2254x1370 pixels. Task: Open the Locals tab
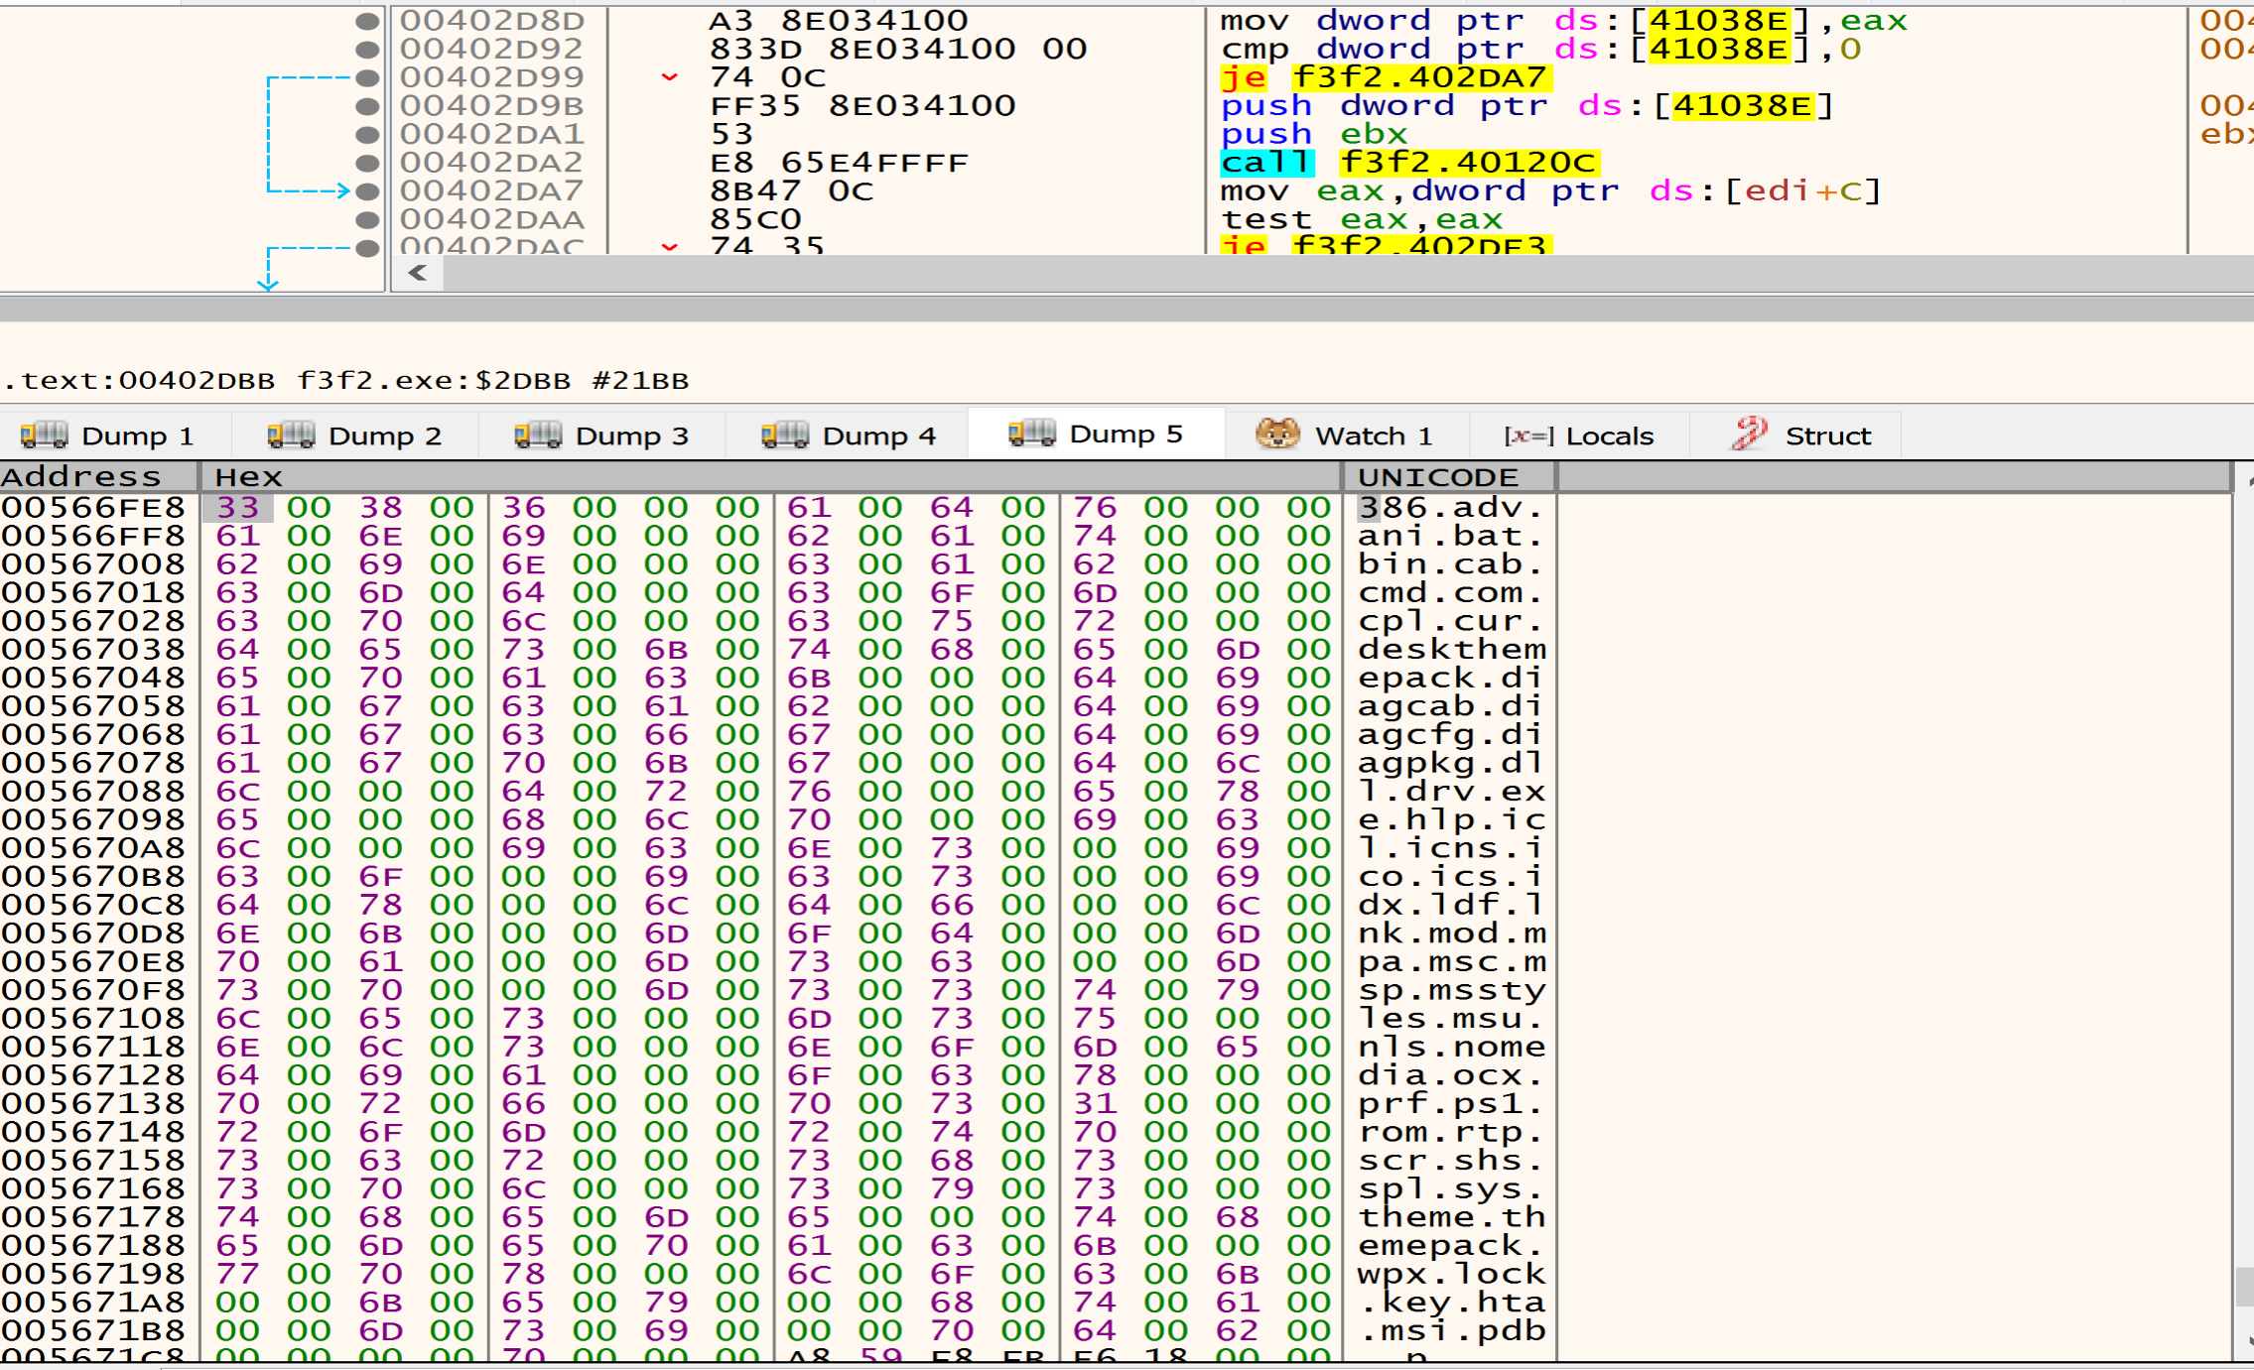(1609, 436)
